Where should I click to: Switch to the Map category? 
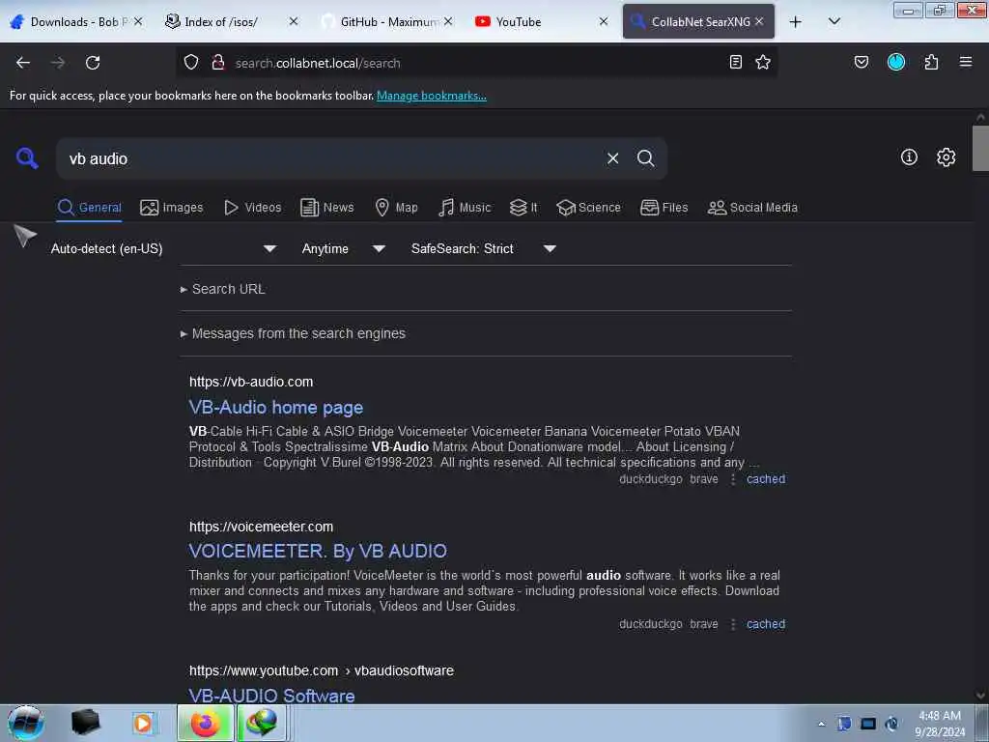pos(396,208)
